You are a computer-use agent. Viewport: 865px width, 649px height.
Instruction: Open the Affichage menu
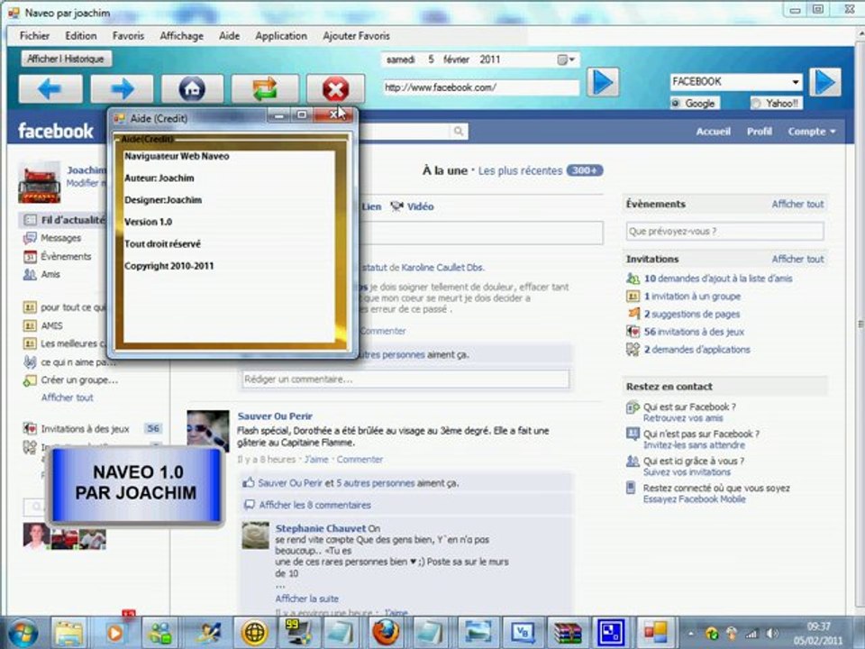(181, 36)
